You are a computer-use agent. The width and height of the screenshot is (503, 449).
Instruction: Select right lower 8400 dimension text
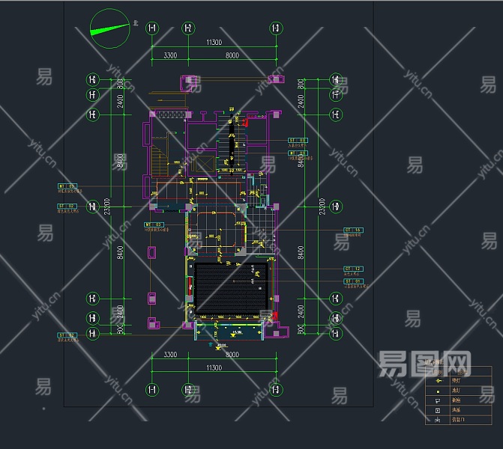point(301,253)
